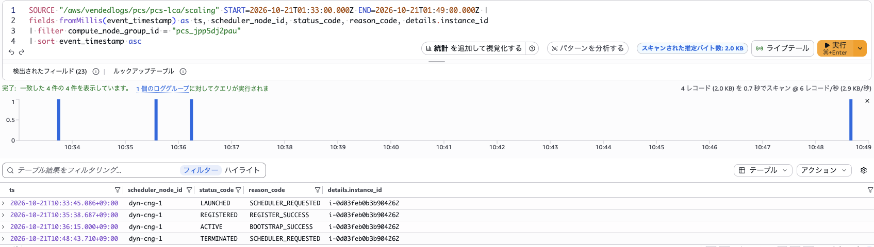Click the TERMINATED status cell
Viewport: 874px width, 247px height.
click(x=219, y=239)
